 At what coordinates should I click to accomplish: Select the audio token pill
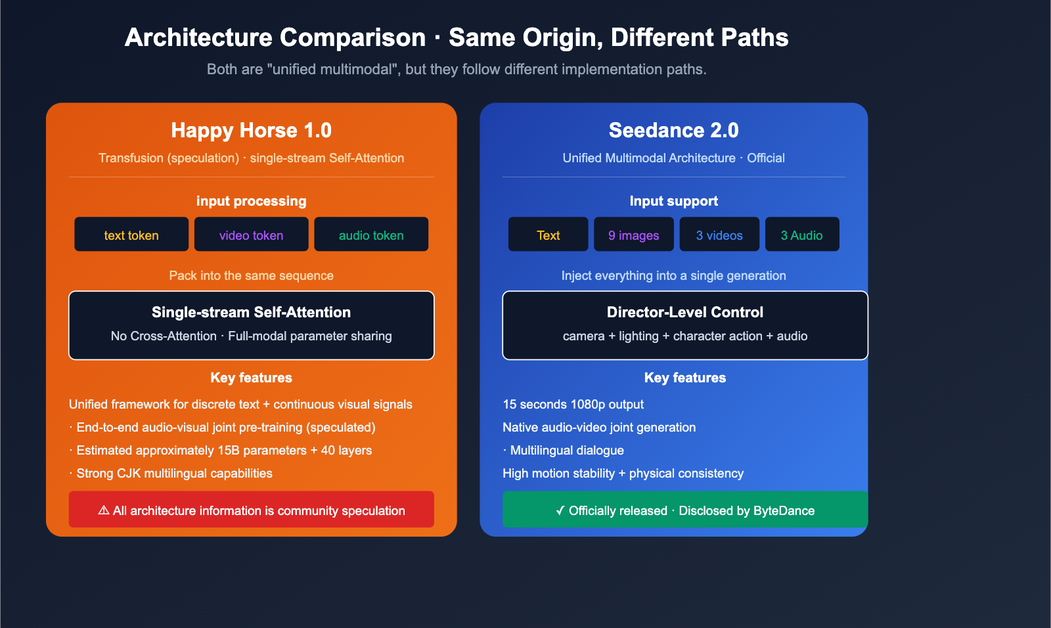tap(371, 234)
